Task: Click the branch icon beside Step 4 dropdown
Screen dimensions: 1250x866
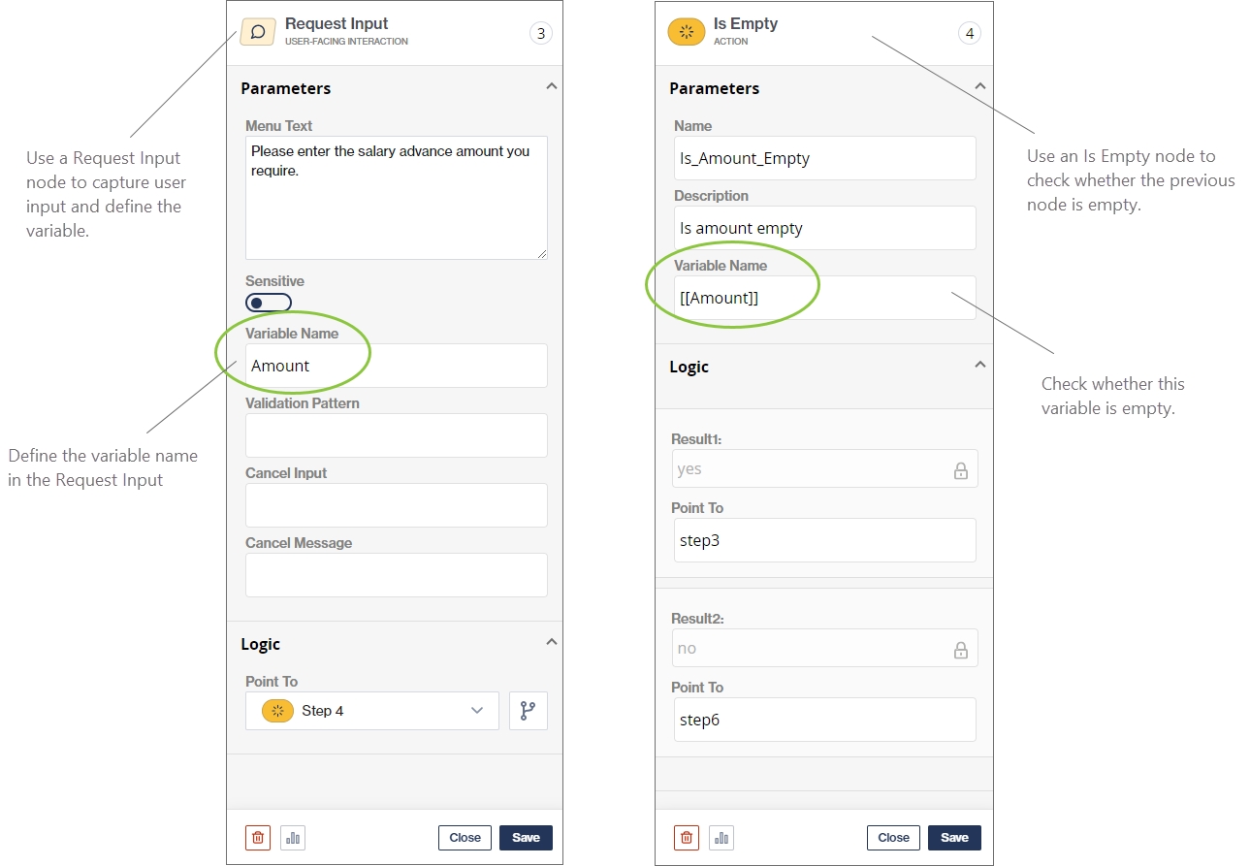Action: point(528,711)
